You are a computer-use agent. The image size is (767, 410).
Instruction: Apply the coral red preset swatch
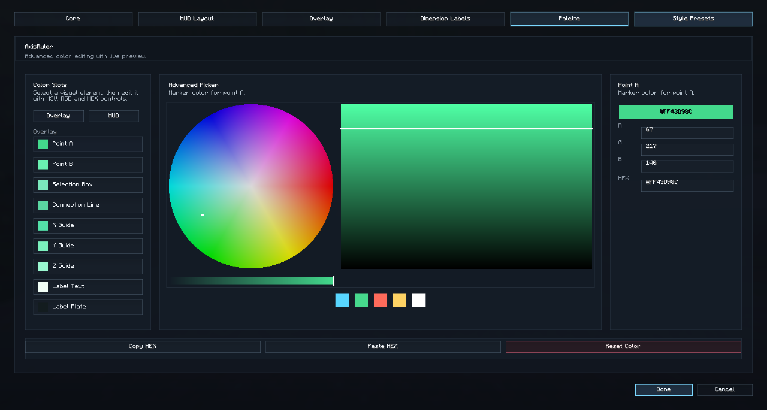[x=381, y=300]
